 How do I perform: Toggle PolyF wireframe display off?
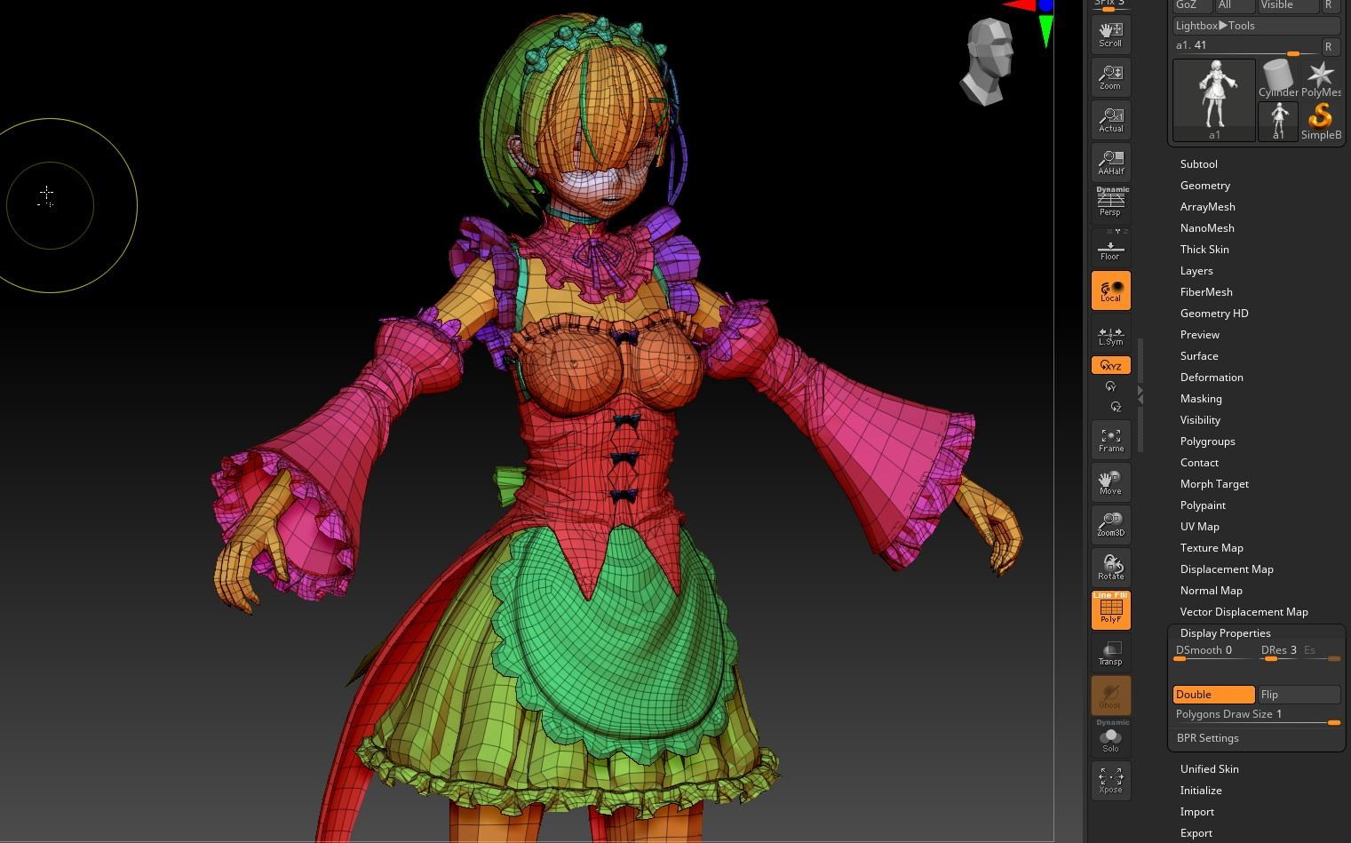pyautogui.click(x=1110, y=610)
